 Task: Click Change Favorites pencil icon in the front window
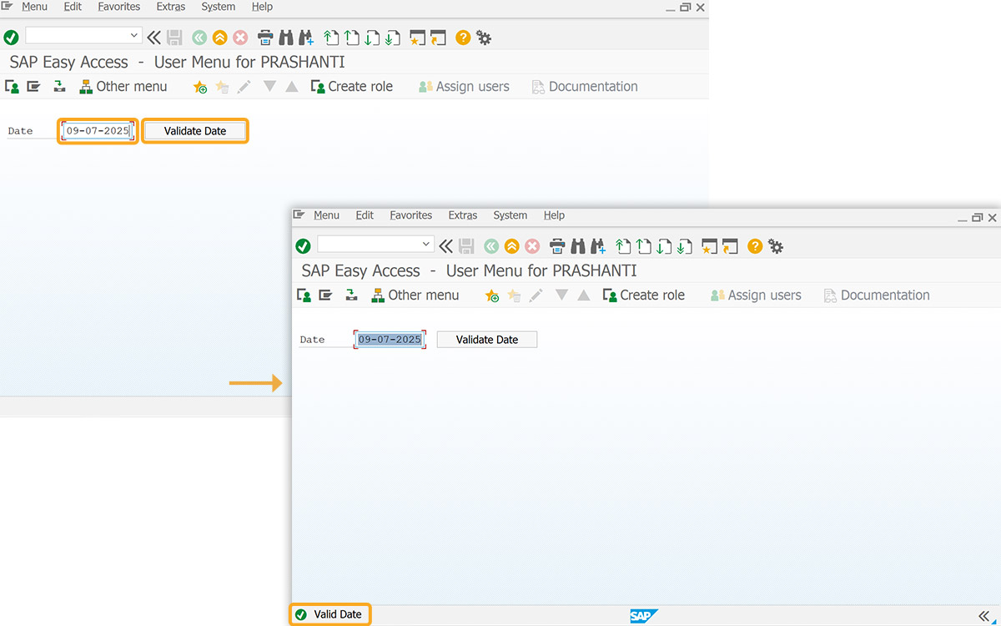tap(536, 295)
